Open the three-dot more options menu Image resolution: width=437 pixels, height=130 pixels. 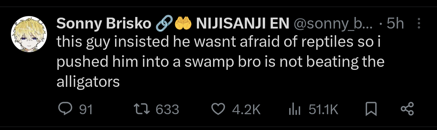tap(419, 23)
